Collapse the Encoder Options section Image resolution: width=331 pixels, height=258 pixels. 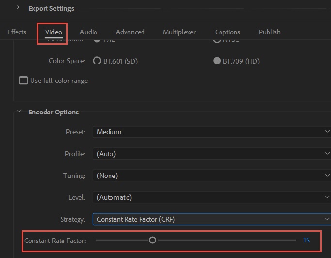click(19, 111)
